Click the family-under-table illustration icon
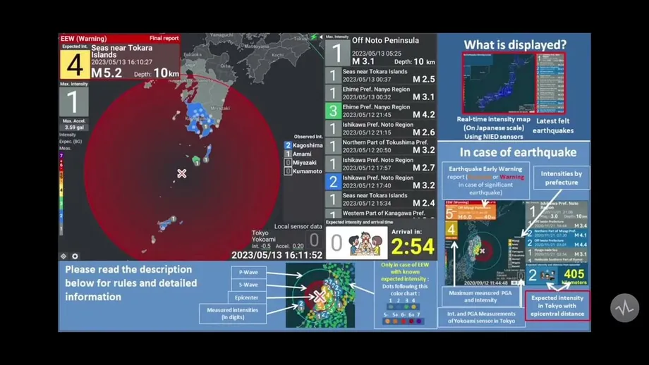This screenshot has height=365, width=649. 365,244
